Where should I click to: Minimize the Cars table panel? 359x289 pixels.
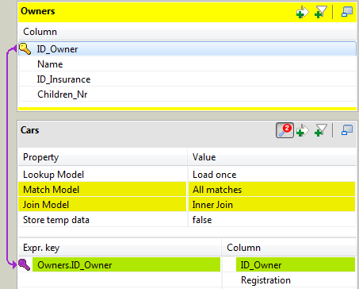point(347,130)
